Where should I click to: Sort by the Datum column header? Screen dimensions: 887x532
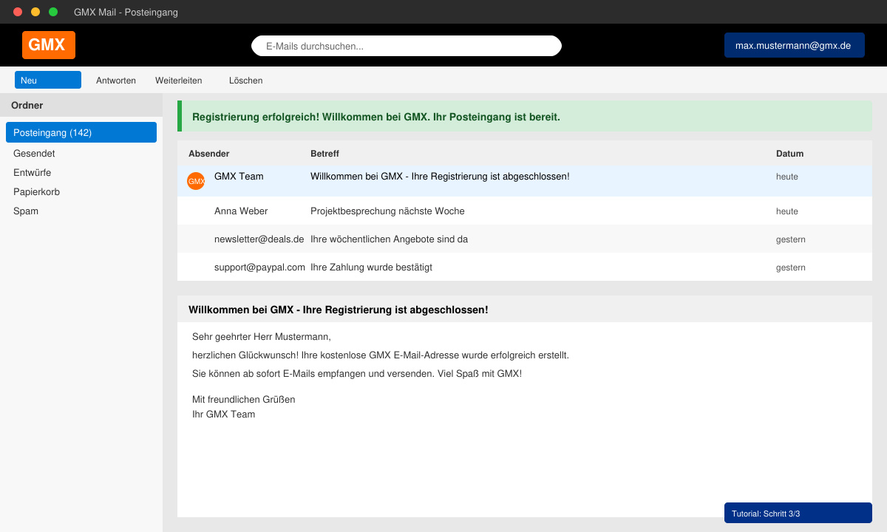click(789, 154)
